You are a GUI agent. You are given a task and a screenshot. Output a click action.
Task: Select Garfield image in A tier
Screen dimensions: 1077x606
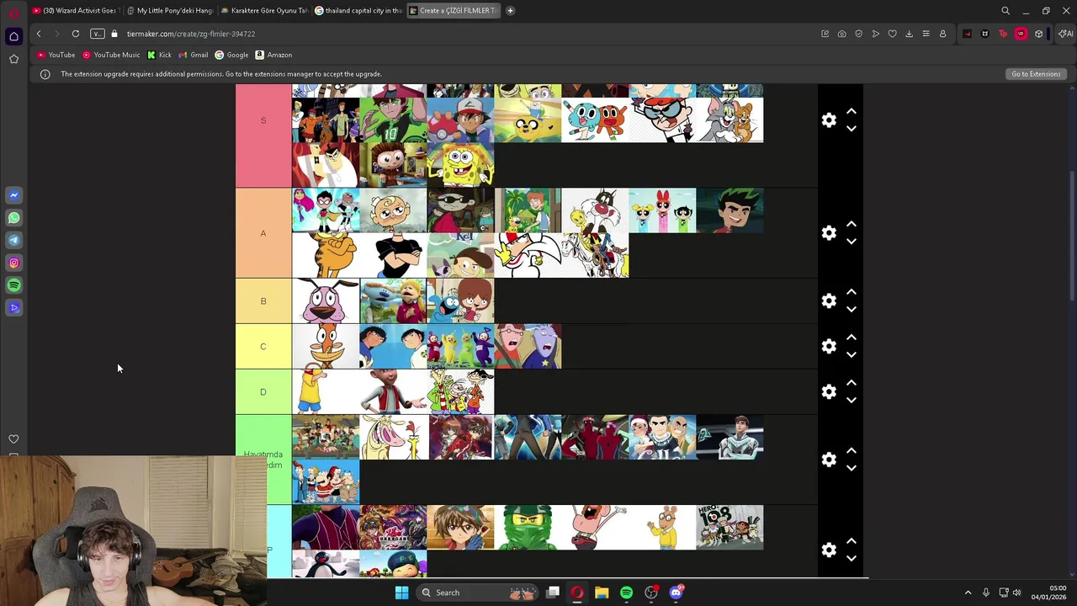coord(326,256)
